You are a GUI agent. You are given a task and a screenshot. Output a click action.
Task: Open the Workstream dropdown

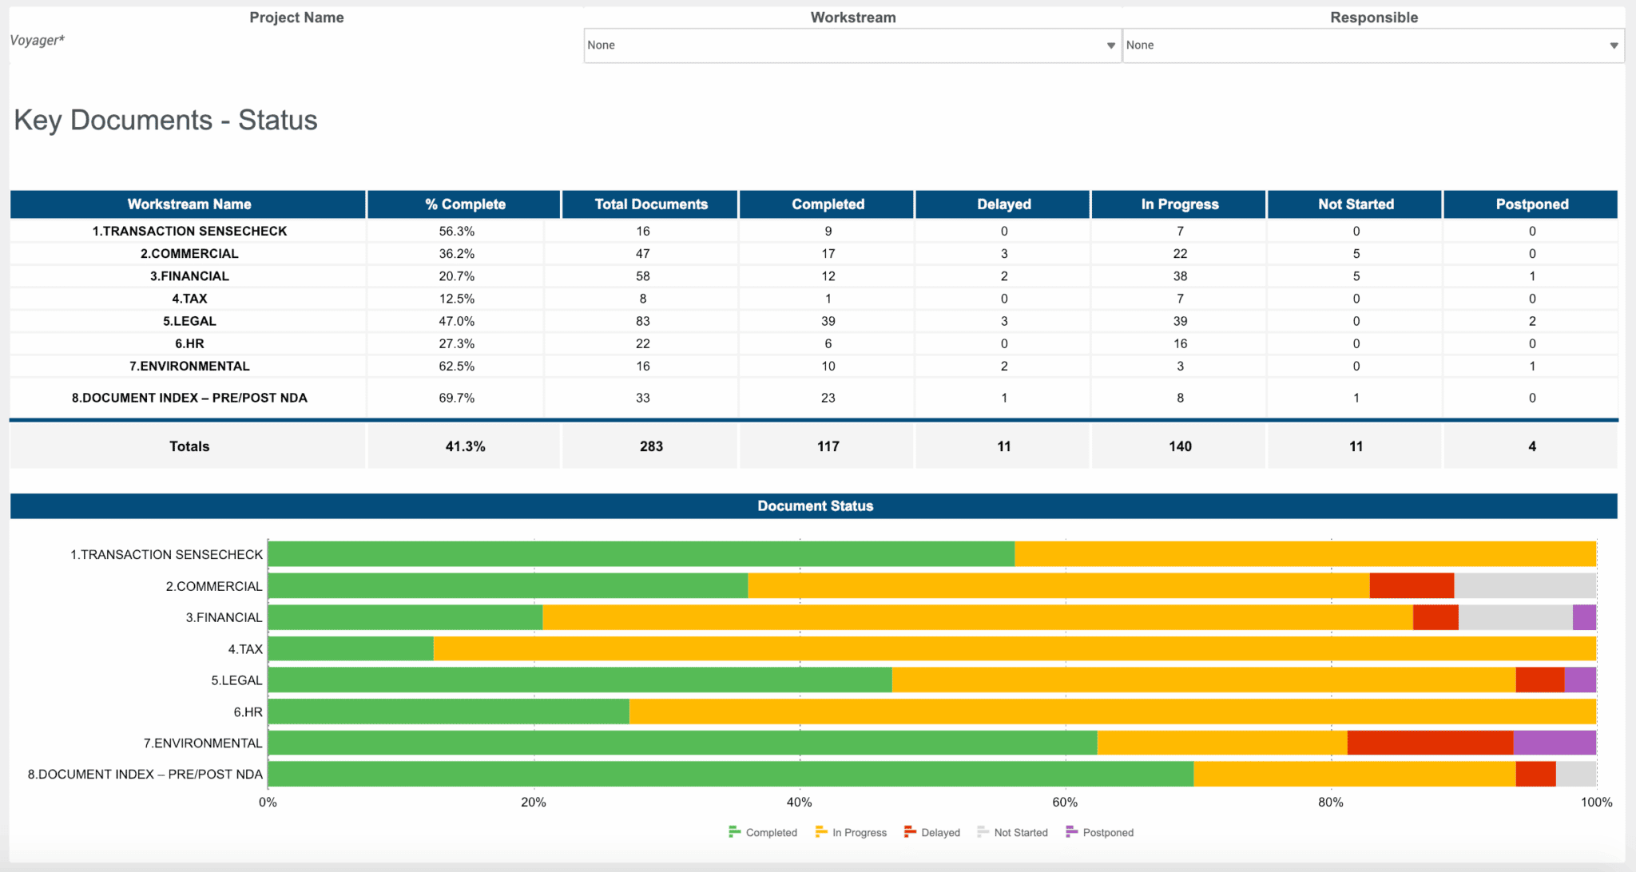click(852, 46)
